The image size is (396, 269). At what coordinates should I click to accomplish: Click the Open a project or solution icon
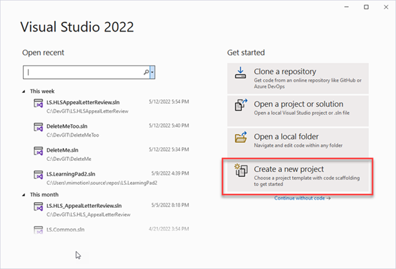241,105
